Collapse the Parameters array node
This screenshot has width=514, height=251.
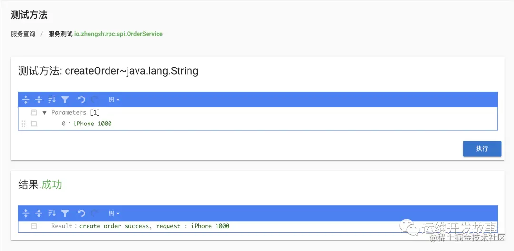[45, 113]
